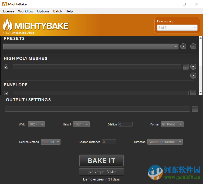This screenshot has height=184, width=203.
Task: Browse for the output folder location
Action: [195, 109]
